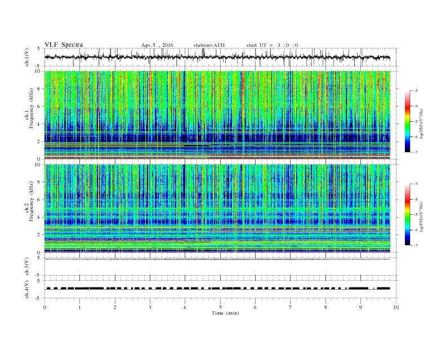
Task: Click the "VLF Spectra" plot title
Action: [64, 45]
